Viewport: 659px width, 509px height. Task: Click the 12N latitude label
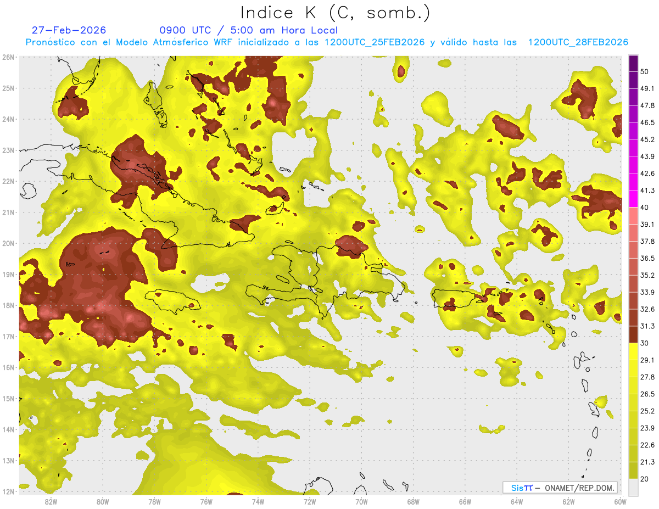pos(8,491)
